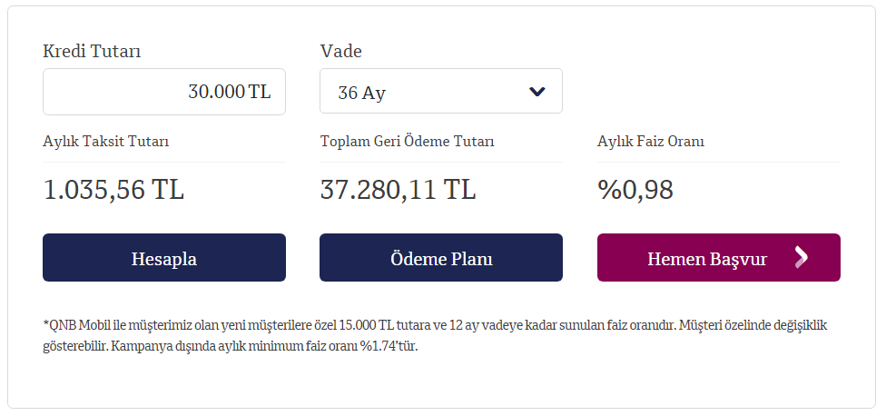Focus the Kredi Tutarı amount field
The height and width of the screenshot is (416, 886).
pyautogui.click(x=164, y=92)
